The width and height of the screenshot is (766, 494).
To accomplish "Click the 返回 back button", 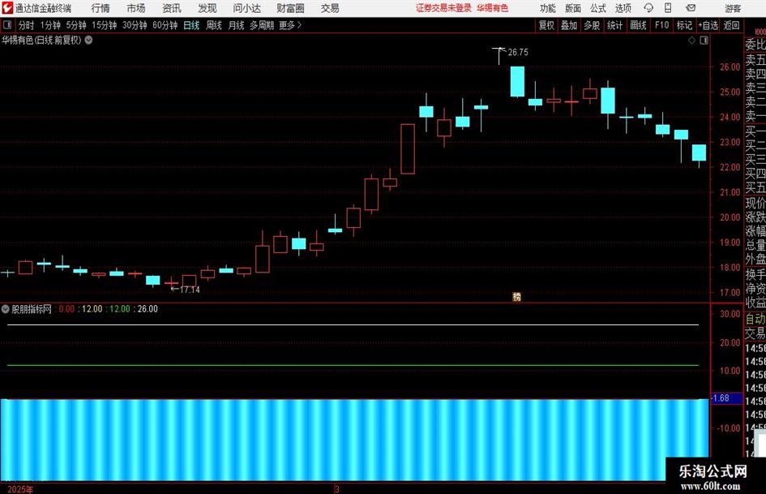I will coord(731,25).
